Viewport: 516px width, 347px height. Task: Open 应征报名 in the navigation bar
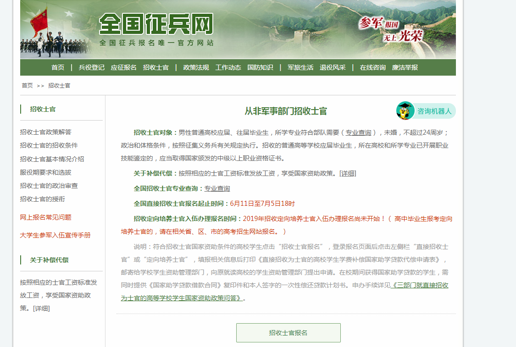[x=124, y=67]
